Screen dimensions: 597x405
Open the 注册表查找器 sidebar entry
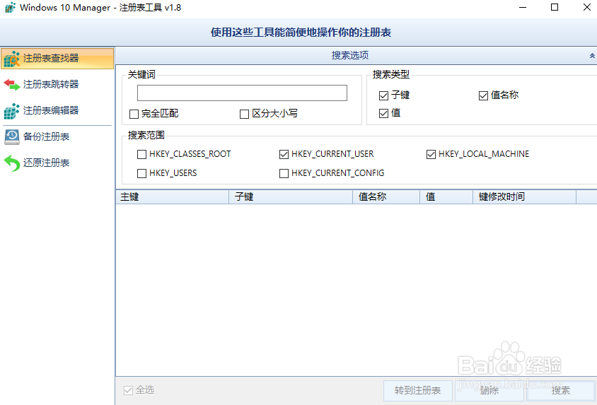click(x=57, y=58)
